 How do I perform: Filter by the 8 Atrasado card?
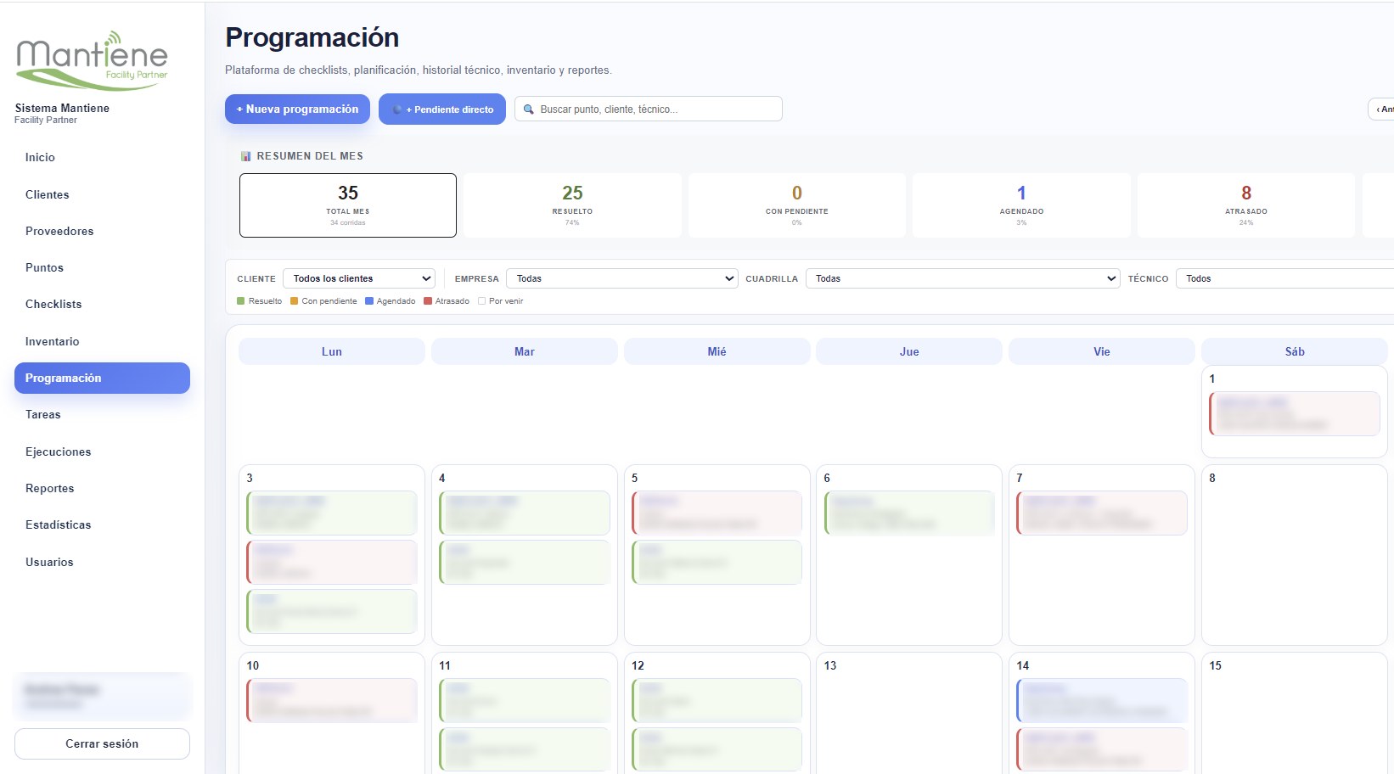click(1246, 205)
